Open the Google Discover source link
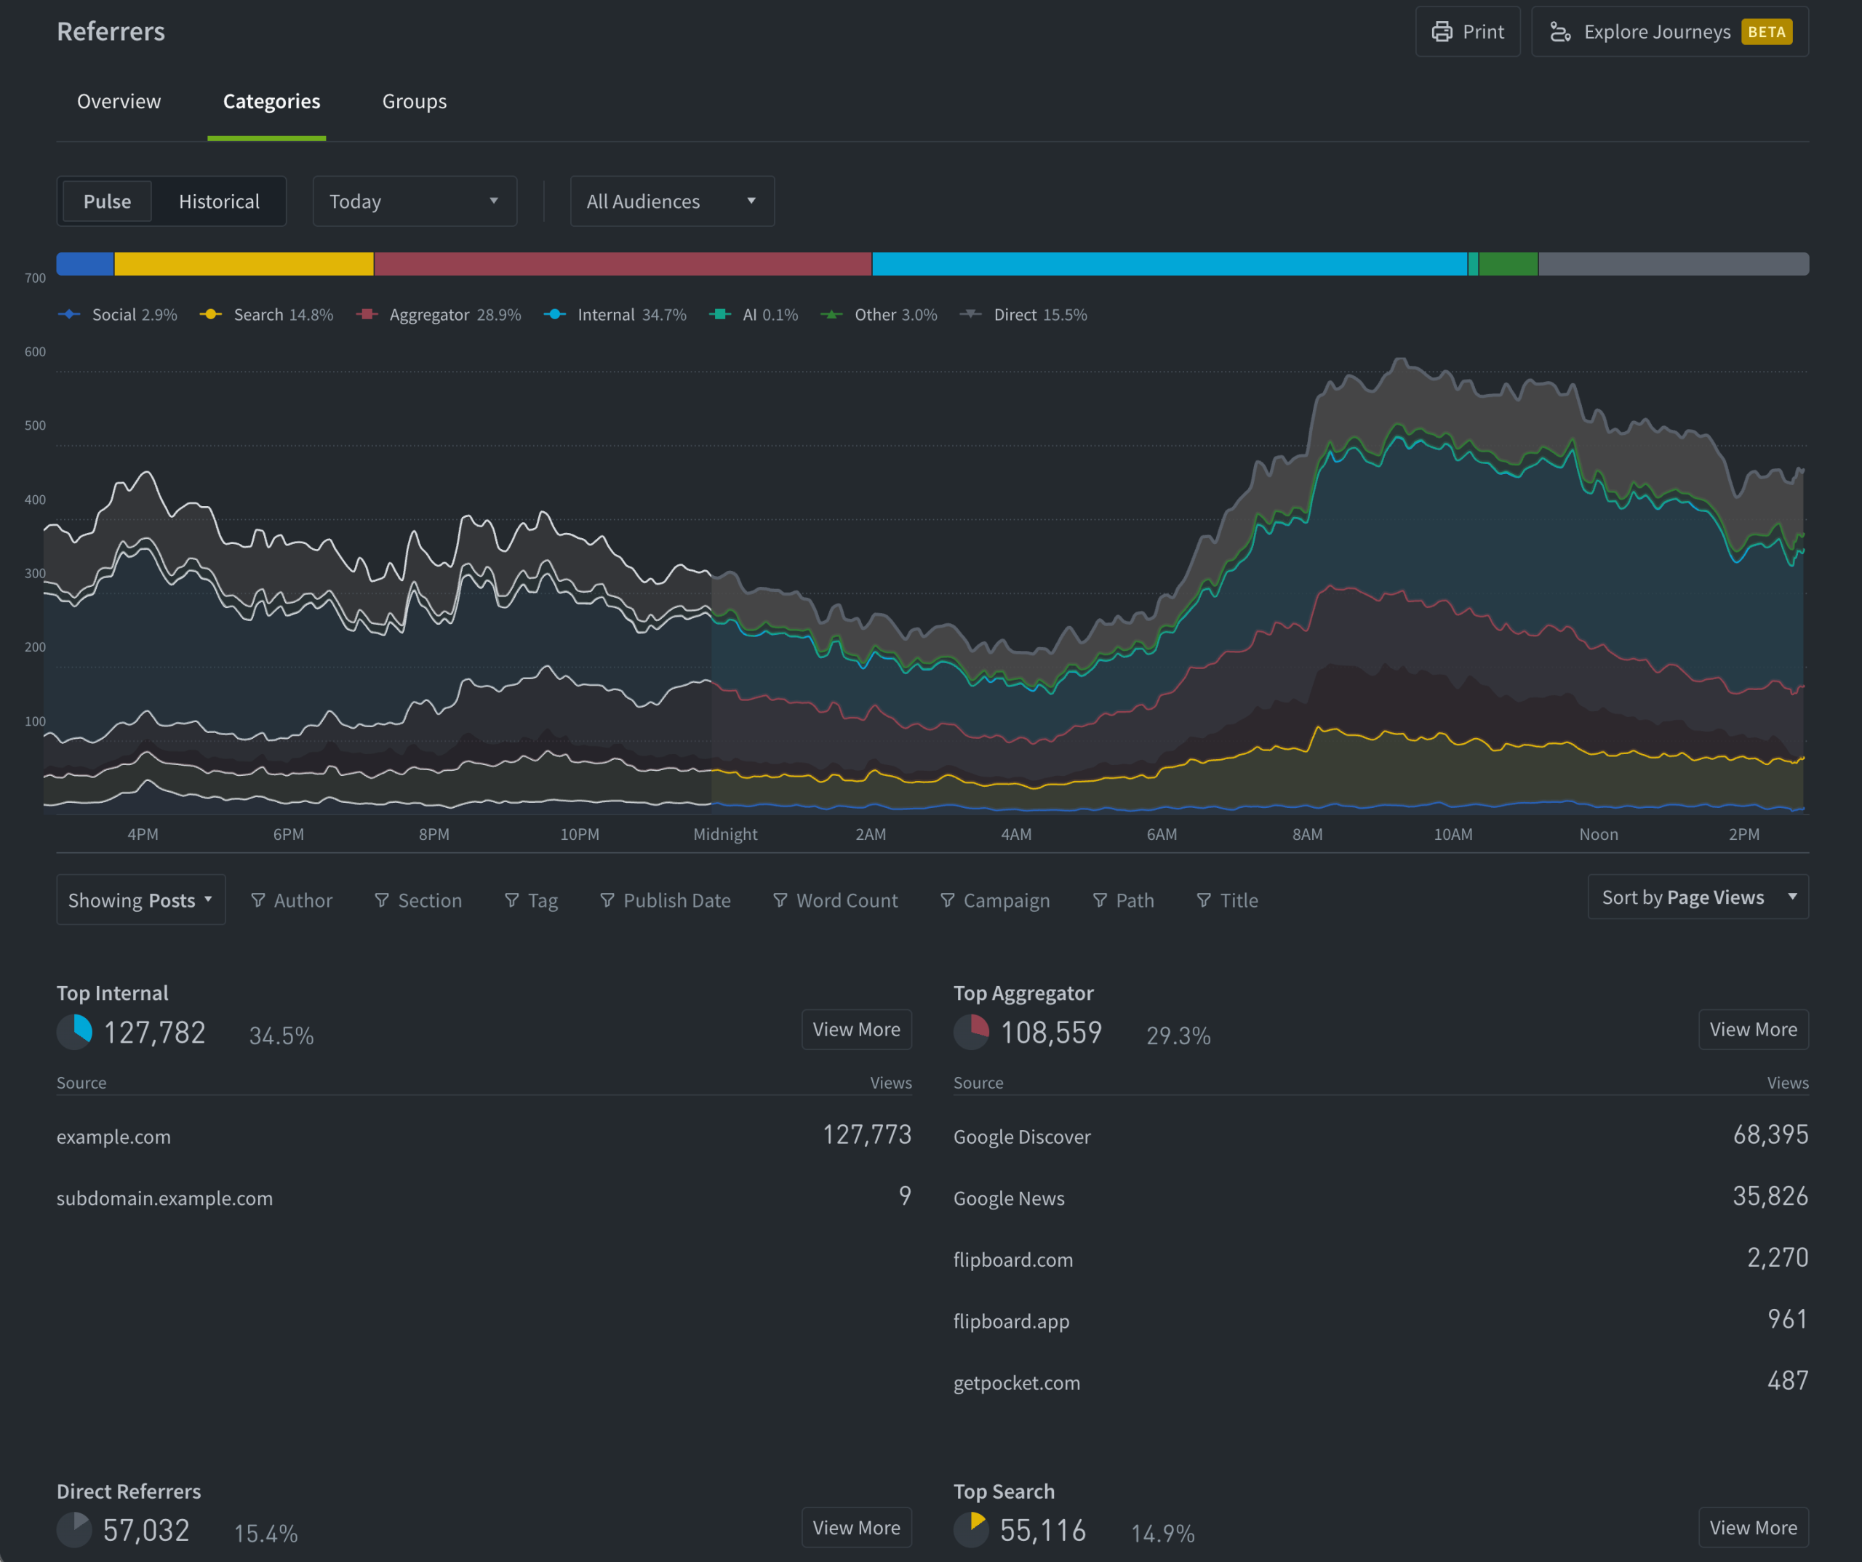 pyautogui.click(x=1021, y=1137)
